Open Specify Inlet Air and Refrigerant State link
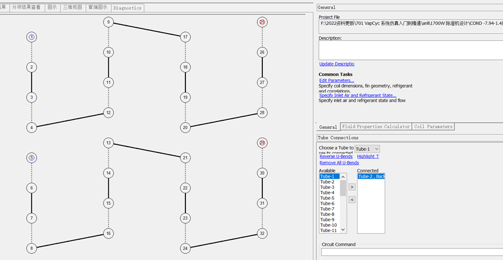This screenshot has height=260, width=503. point(358,95)
